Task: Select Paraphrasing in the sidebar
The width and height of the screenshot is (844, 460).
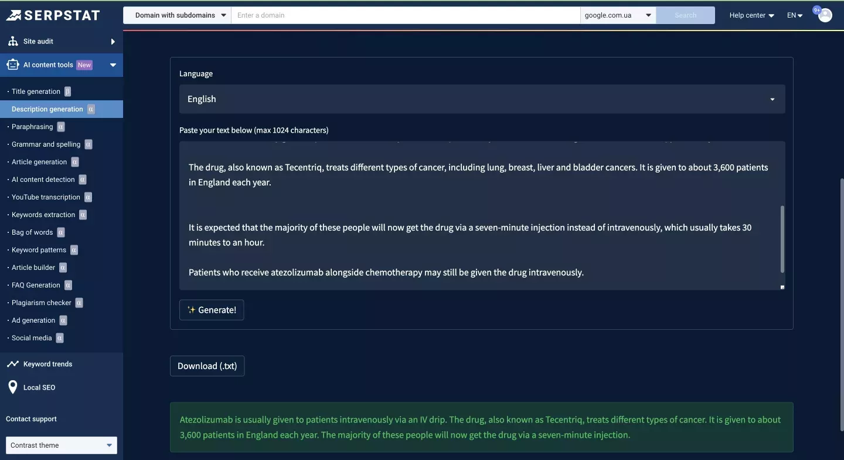Action: [32, 127]
